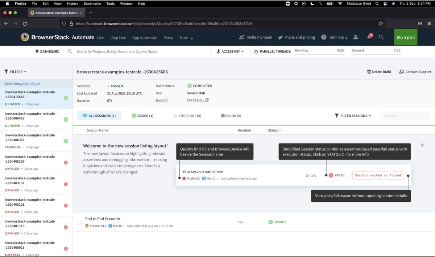Expand the FILTERS dropdown in the sidebar
Screen dimensions: 435x257
point(15,72)
